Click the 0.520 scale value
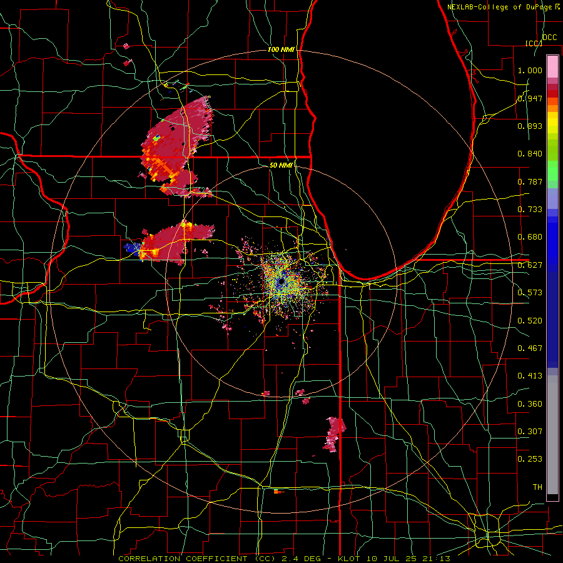This screenshot has height=563, width=563. [x=530, y=321]
